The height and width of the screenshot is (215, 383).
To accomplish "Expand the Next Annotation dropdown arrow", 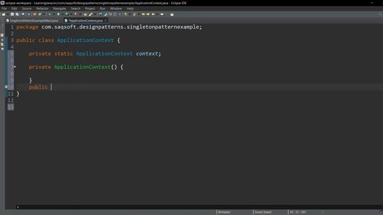I will pyautogui.click(x=130, y=14).
